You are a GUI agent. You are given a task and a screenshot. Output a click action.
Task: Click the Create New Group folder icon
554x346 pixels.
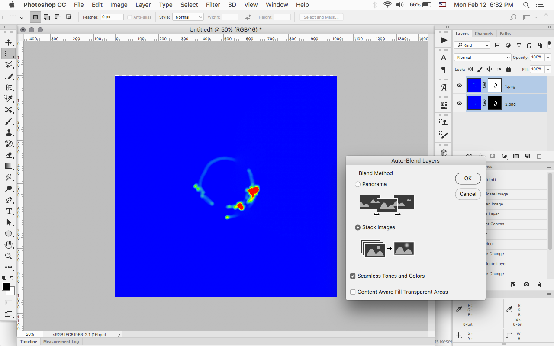click(x=516, y=156)
